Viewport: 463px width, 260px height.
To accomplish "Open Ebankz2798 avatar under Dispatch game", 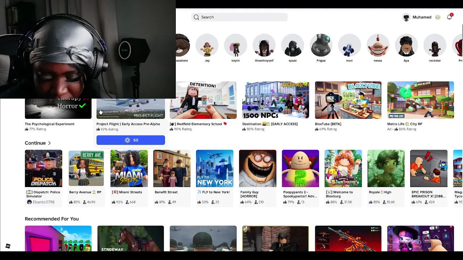I will [x=29, y=202].
